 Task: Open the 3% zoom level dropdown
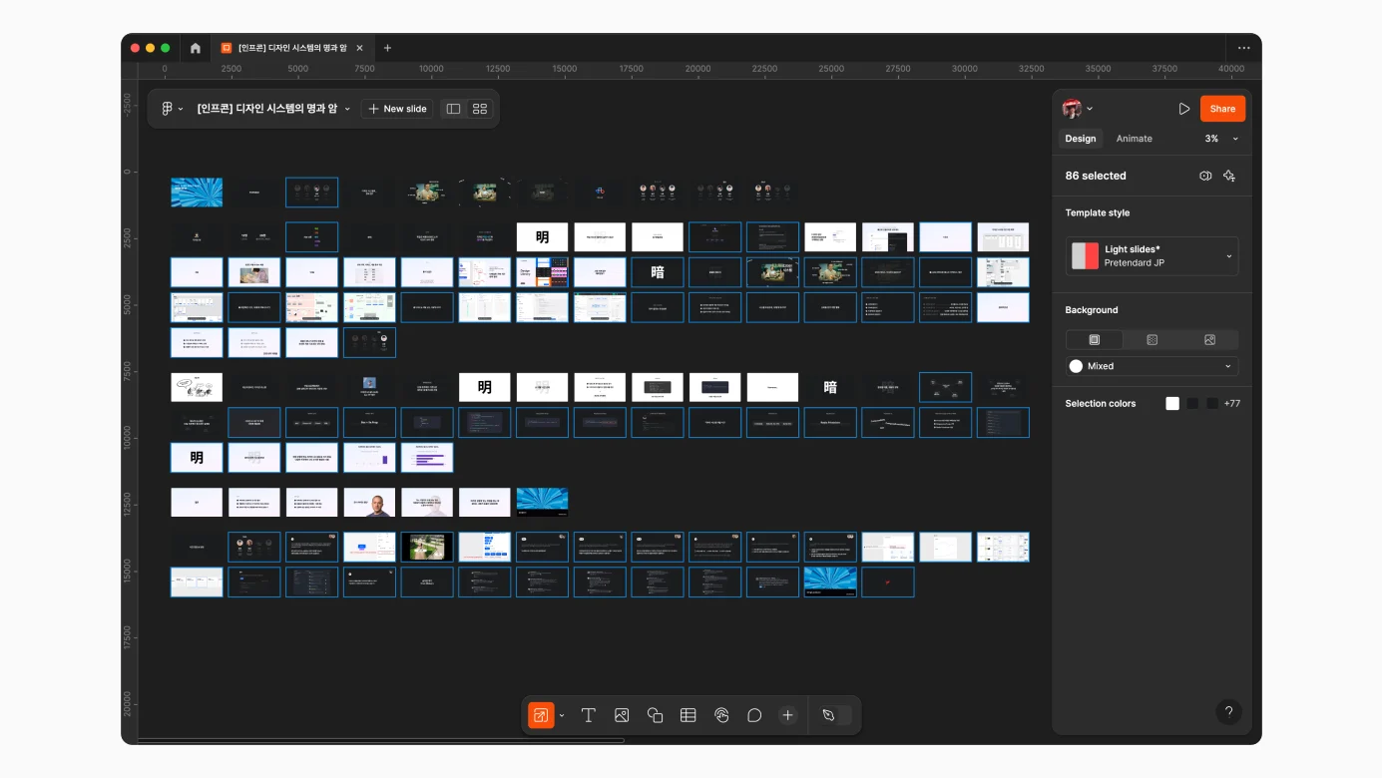(1221, 139)
